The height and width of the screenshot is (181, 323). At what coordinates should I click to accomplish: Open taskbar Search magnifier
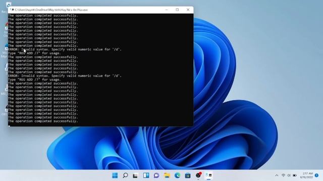(x=125, y=175)
